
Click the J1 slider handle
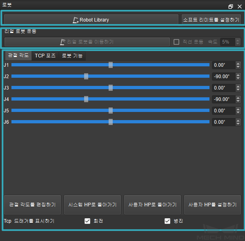(111, 65)
